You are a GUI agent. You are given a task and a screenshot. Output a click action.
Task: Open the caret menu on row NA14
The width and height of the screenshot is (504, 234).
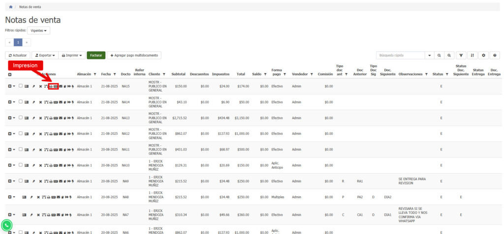[x=14, y=102]
